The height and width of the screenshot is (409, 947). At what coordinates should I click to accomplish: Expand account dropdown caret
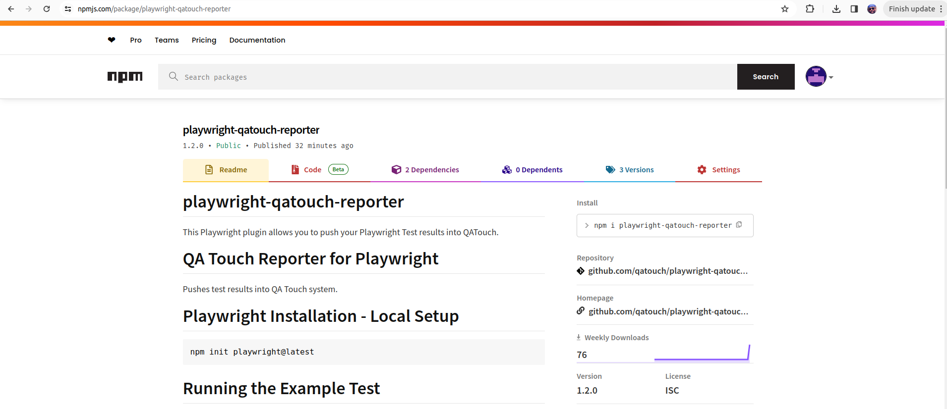[831, 77]
